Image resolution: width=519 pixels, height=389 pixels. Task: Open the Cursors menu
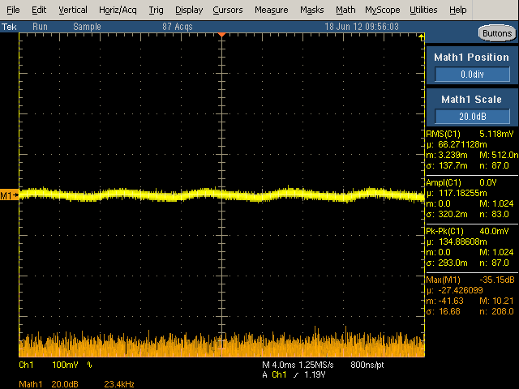click(227, 10)
